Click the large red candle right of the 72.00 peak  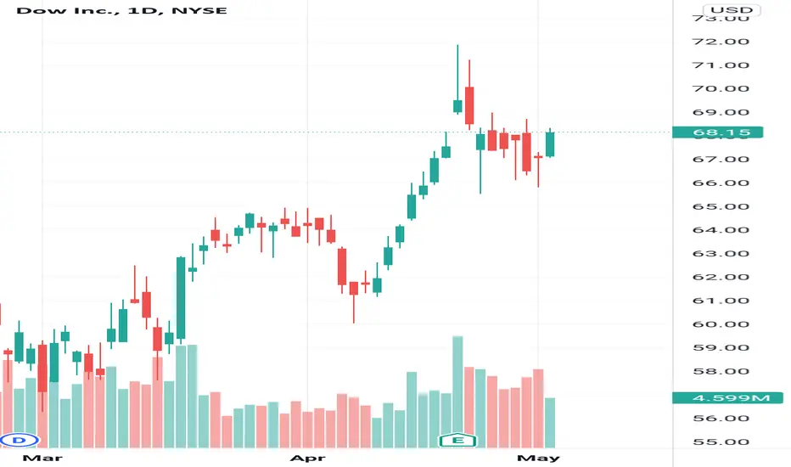click(x=469, y=105)
